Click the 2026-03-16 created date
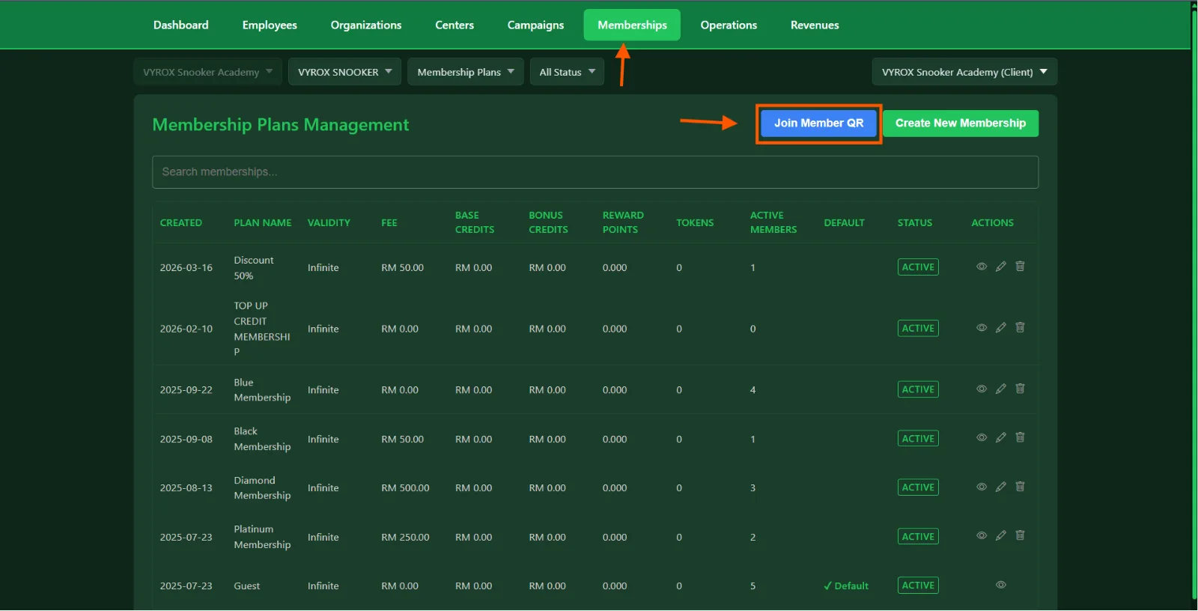Screen dimensions: 1198x611 pyautogui.click(x=186, y=268)
